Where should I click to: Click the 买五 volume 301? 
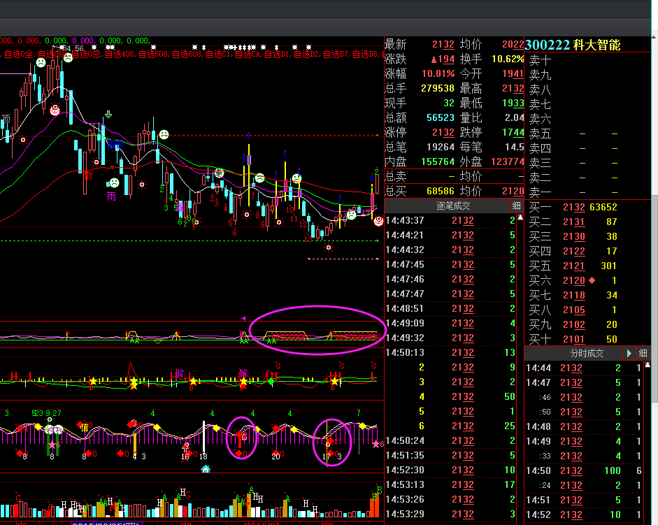point(608,266)
